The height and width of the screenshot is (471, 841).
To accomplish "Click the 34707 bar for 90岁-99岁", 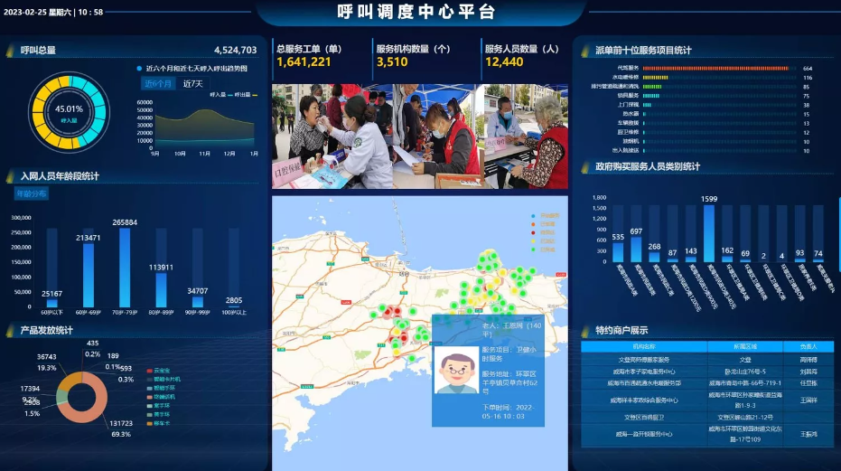I will tap(197, 302).
